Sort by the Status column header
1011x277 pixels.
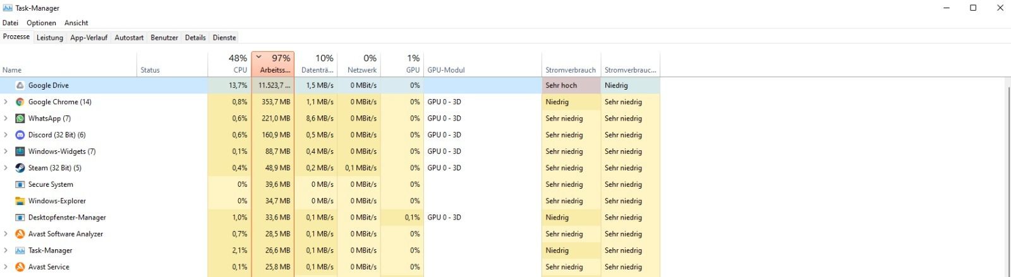coord(172,64)
